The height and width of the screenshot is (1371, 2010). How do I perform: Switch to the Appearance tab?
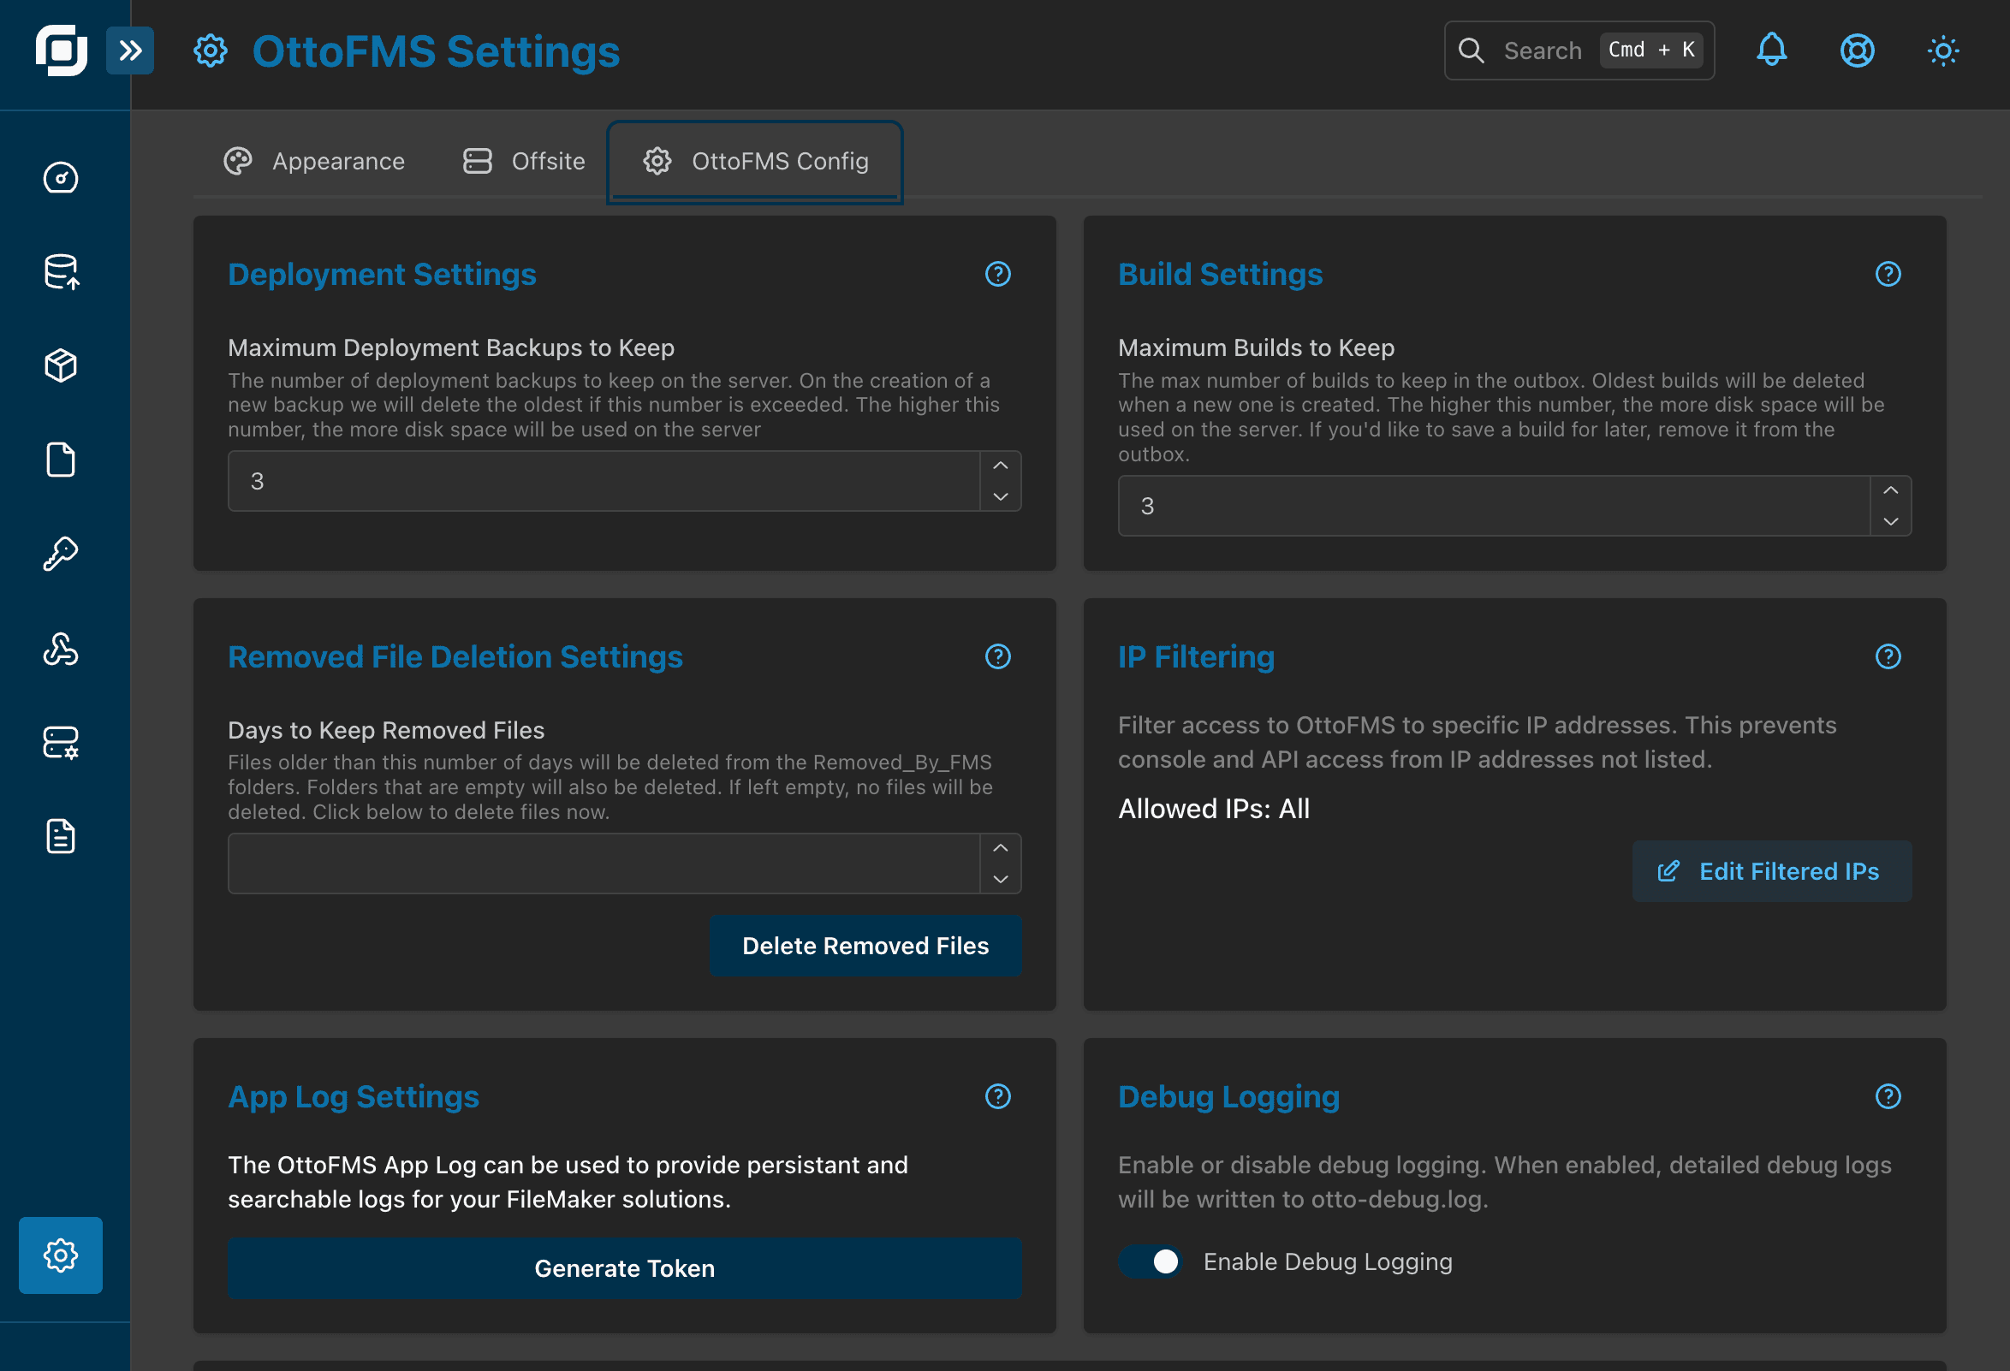[x=315, y=161]
